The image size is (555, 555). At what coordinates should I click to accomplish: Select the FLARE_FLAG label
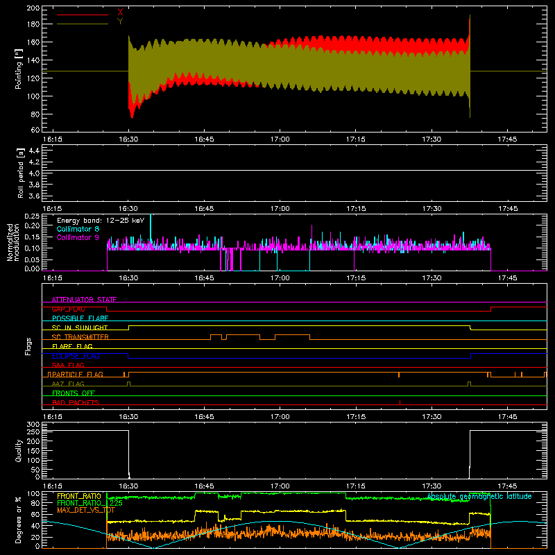(72, 346)
